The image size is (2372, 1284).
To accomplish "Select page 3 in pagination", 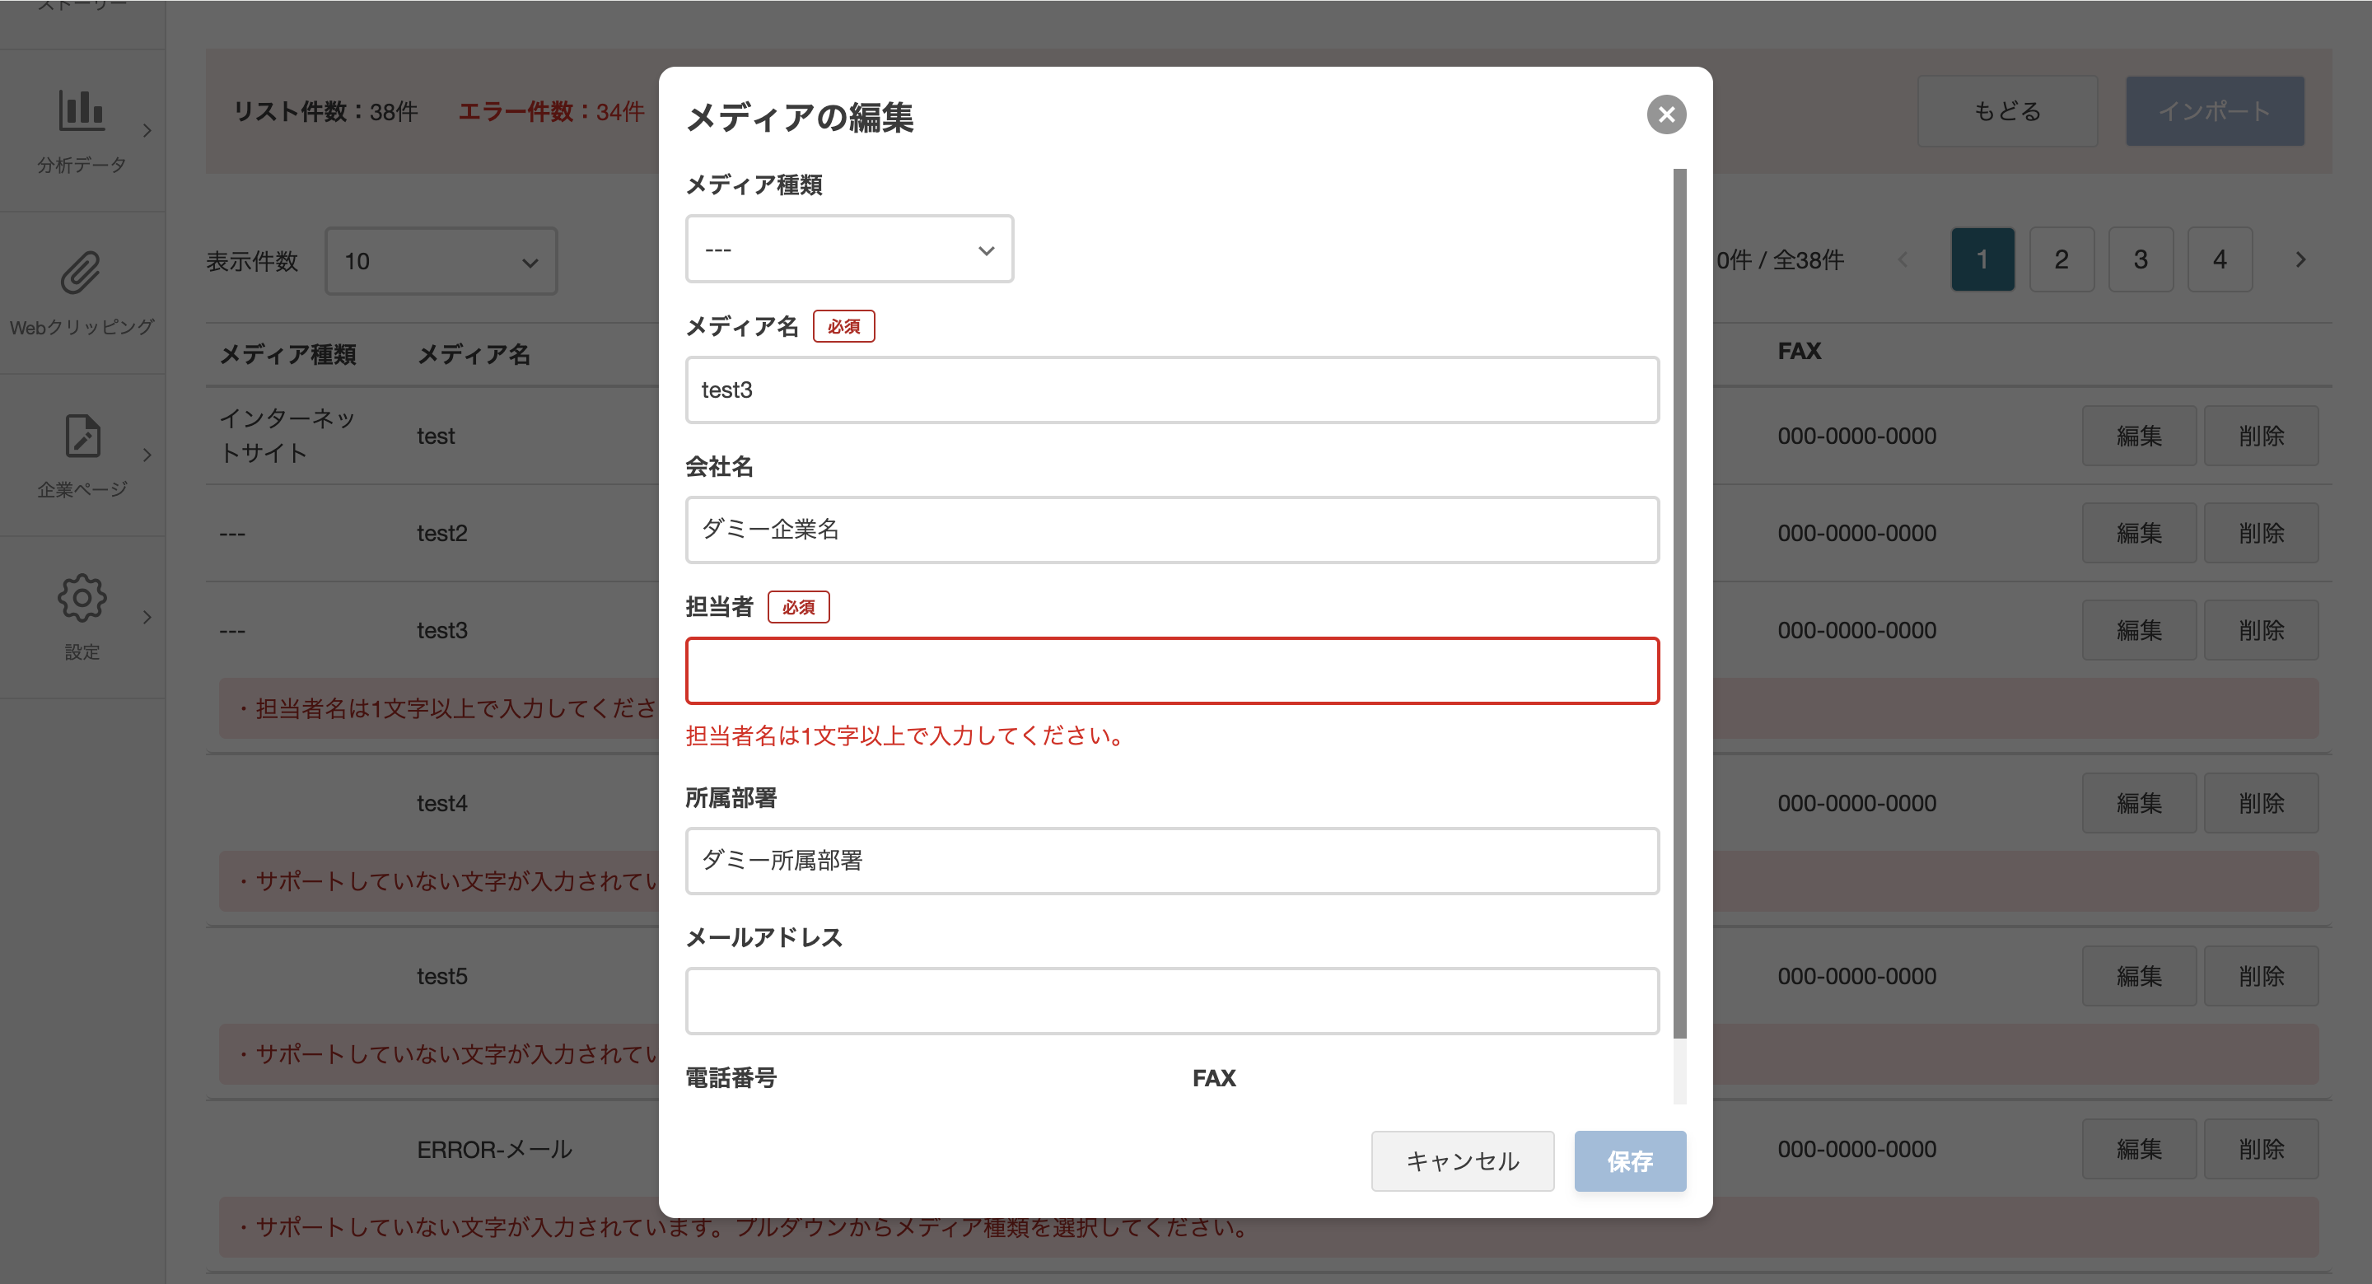I will [2141, 260].
